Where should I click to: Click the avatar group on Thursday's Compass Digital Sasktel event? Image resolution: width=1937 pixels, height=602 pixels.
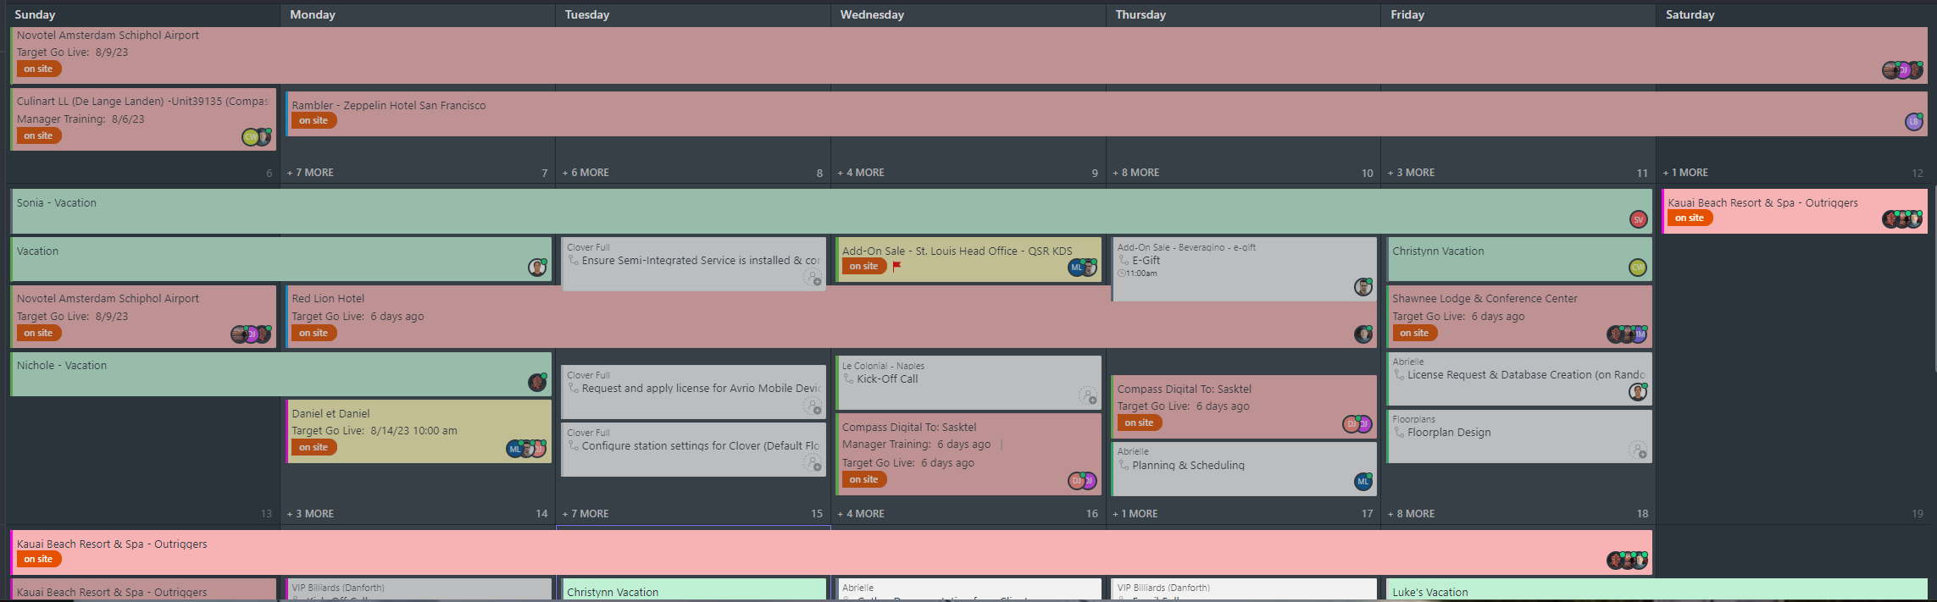coord(1357,423)
